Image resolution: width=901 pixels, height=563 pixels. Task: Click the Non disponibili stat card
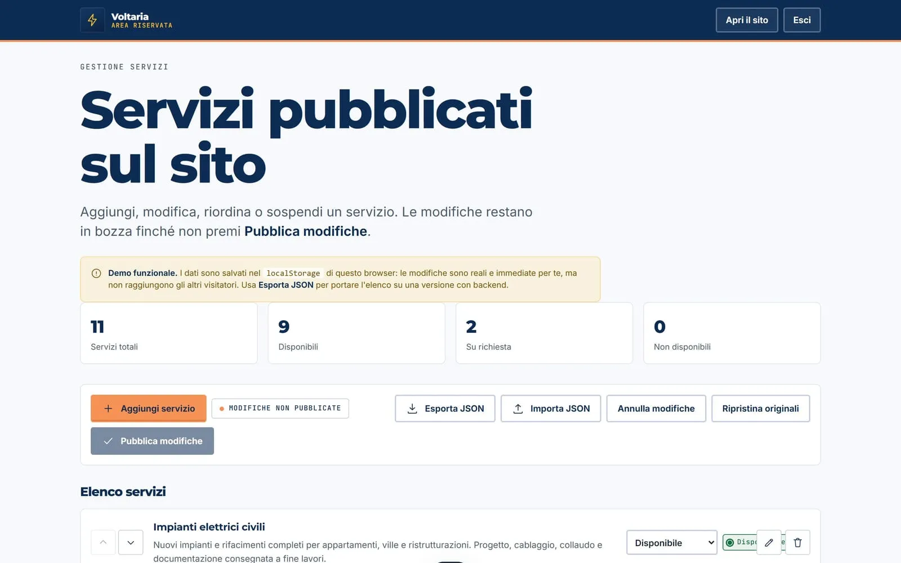point(732,333)
